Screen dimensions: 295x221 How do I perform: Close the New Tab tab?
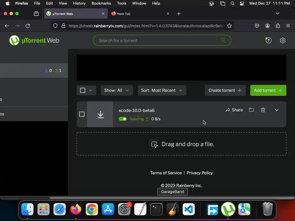[168, 14]
